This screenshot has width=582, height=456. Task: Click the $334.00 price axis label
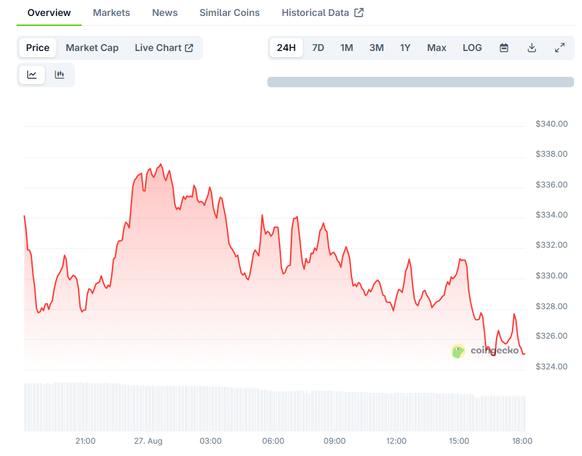pyautogui.click(x=551, y=215)
